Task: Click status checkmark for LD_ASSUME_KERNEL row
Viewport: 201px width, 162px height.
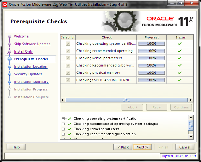Action: pos(180,80)
